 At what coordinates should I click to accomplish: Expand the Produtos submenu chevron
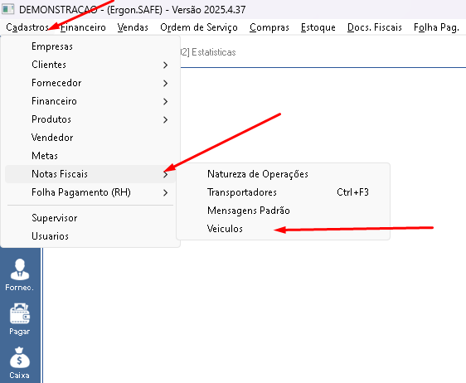[x=166, y=119]
